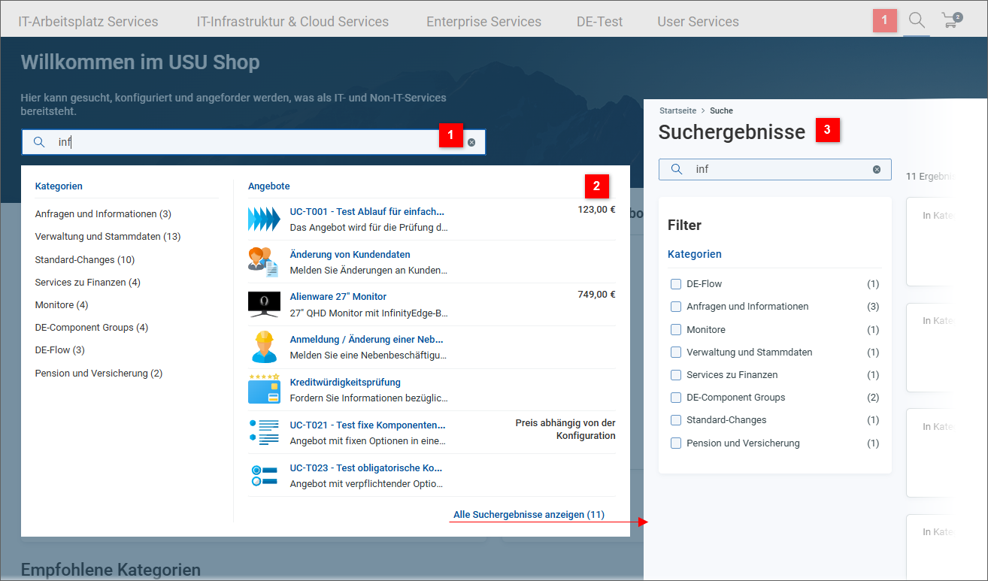Image resolution: width=988 pixels, height=581 pixels.
Task: Click the Alienware 27" Monitor thumbnail icon
Action: [264, 304]
